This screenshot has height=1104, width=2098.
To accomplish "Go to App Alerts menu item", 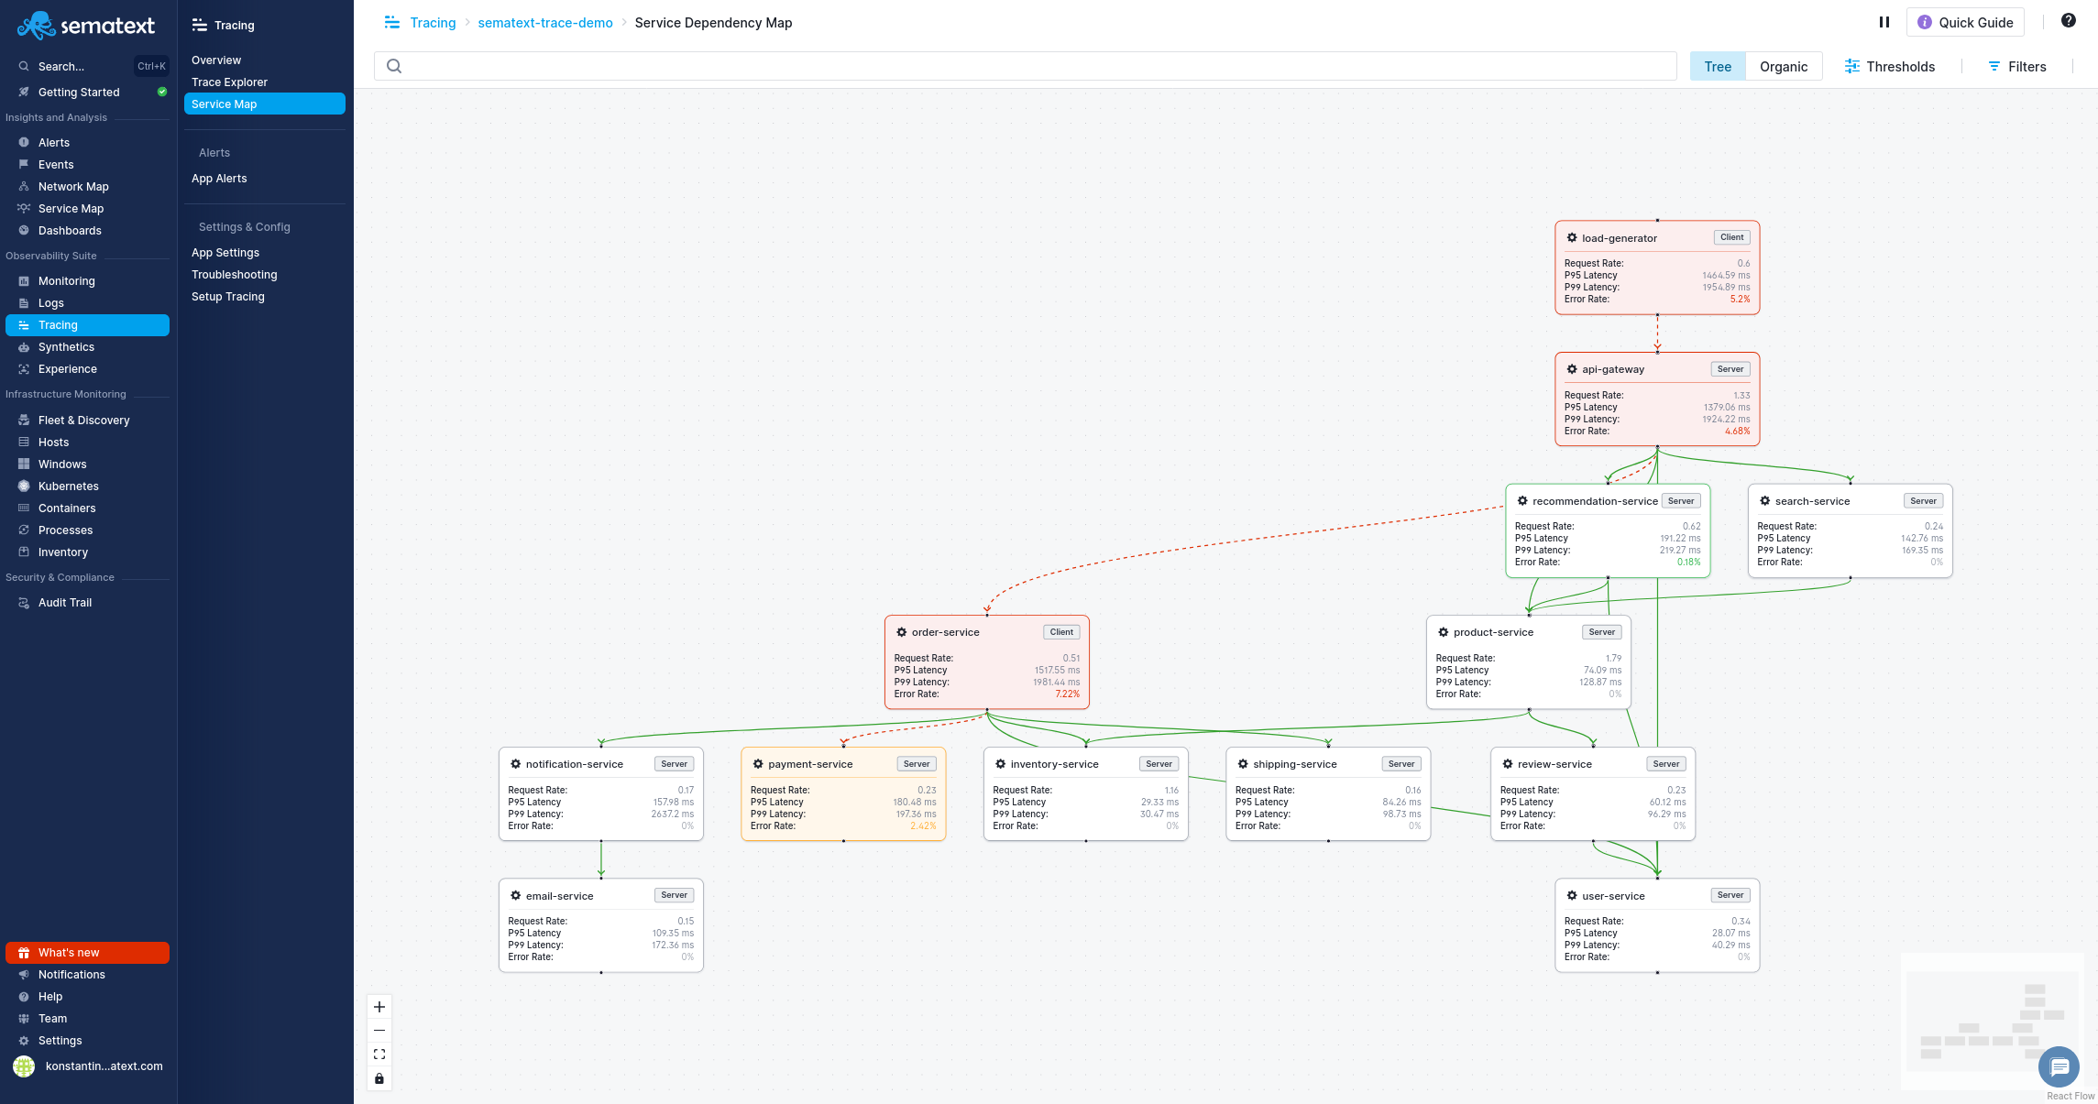I will tap(219, 179).
